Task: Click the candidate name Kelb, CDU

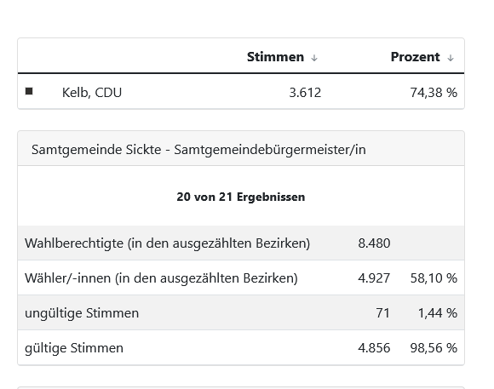Action: [x=92, y=93]
